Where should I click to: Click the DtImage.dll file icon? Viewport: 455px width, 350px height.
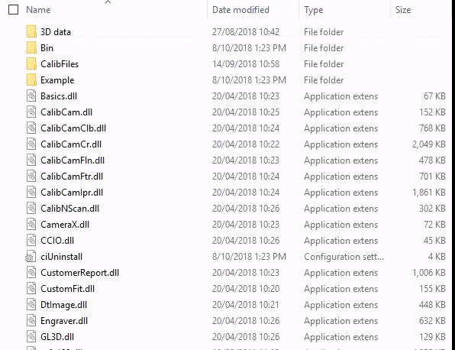31,304
